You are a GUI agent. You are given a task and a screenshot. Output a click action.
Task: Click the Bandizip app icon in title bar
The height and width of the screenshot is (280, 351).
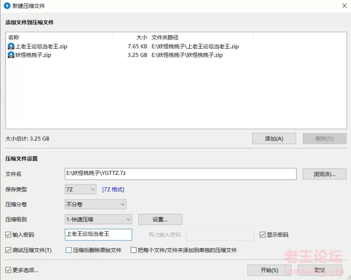click(x=7, y=6)
